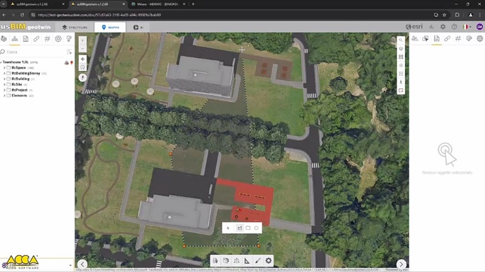485x272 pixels.
Task: Zoom in with the map plus button
Action: tap(82, 40)
